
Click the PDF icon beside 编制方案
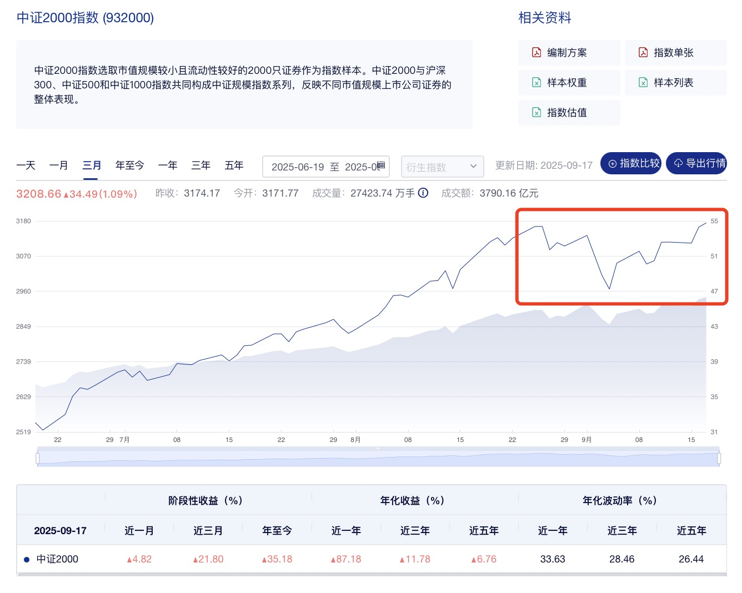pos(537,52)
